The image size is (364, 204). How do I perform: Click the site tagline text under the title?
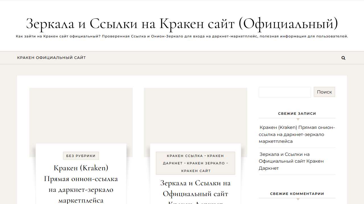(182, 36)
